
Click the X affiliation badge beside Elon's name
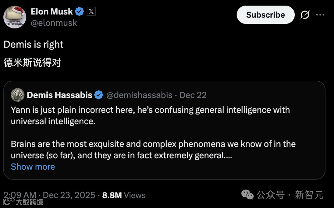[91, 12]
